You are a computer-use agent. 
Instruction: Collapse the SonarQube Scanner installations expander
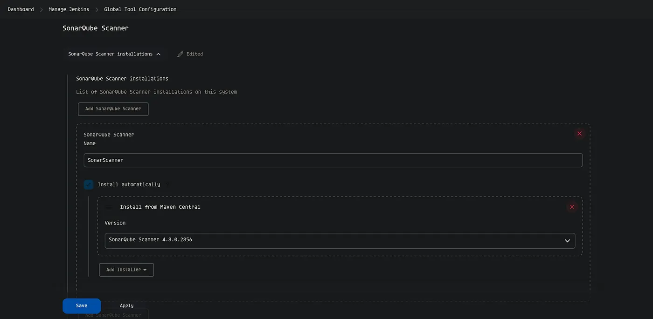[115, 54]
